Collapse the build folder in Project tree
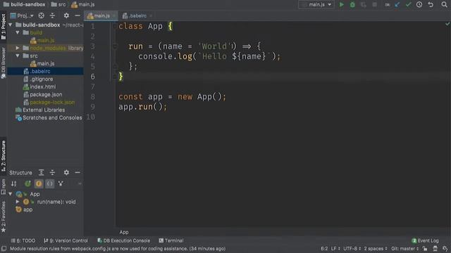451x253 pixels. pyautogui.click(x=18, y=32)
